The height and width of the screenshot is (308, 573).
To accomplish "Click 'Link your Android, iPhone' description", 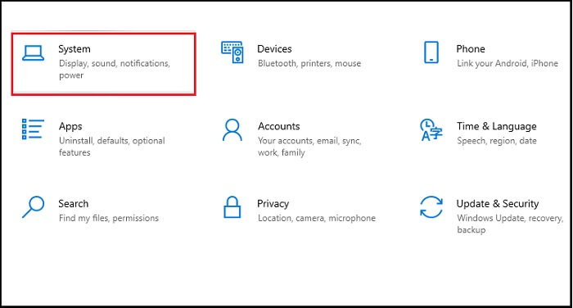I will tap(508, 63).
